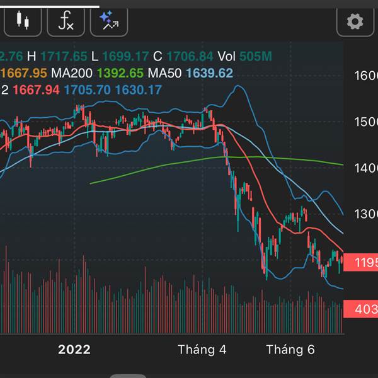378x378 pixels.
Task: Click the 1400 price axis level
Action: click(x=365, y=168)
